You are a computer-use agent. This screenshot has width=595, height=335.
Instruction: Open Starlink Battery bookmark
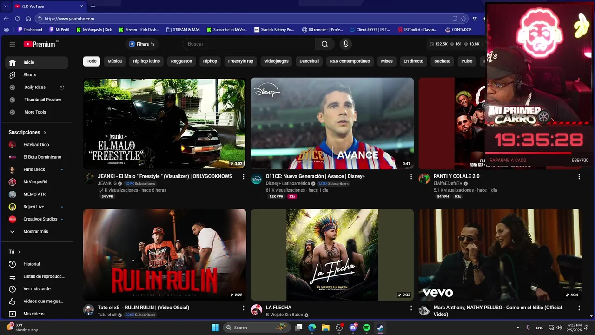[274, 30]
